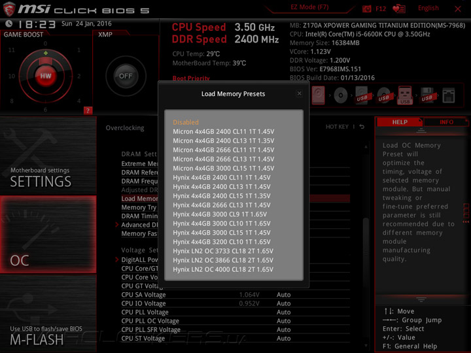Image resolution: width=471 pixels, height=353 pixels.
Task: Expand Advanced DRAM configuration arrow
Action: click(117, 225)
